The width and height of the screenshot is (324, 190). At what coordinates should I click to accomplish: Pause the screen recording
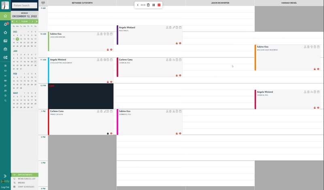tap(153, 5)
